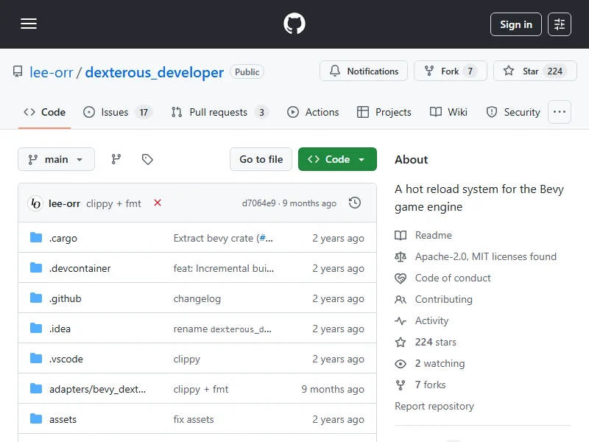Image resolution: width=589 pixels, height=442 pixels.
Task: Open the tags icon
Action: [x=147, y=159]
